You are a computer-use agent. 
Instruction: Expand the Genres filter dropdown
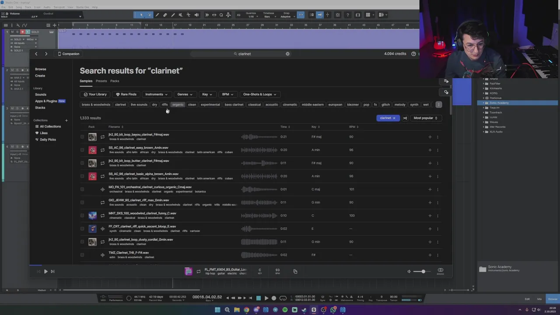tap(185, 94)
